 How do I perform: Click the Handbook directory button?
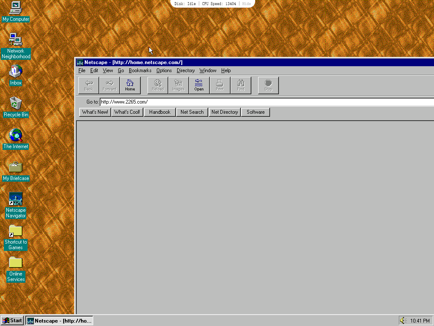(x=159, y=112)
